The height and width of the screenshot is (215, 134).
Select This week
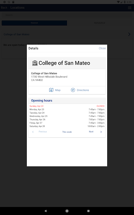[x=67, y=132]
